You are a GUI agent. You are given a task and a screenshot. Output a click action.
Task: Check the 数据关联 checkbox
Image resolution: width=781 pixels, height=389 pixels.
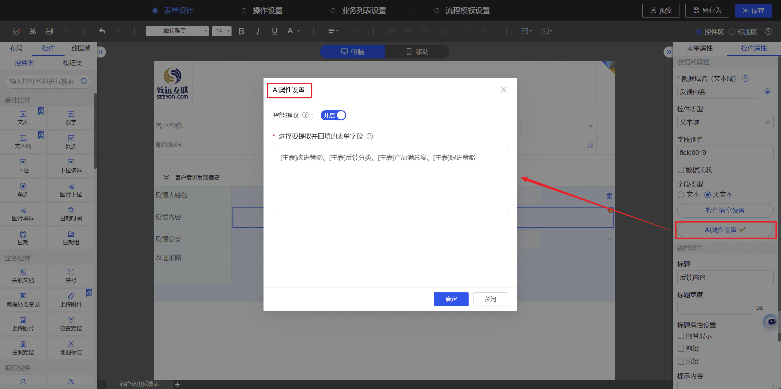click(x=681, y=170)
